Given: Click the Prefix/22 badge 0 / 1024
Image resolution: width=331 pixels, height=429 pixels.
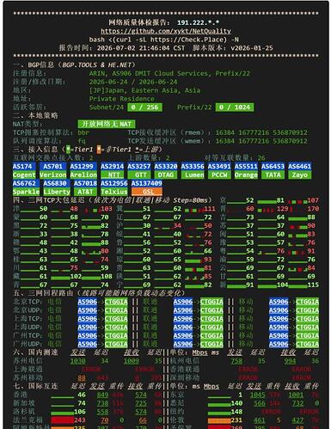Looking at the screenshot, I should pyautogui.click(x=235, y=107).
